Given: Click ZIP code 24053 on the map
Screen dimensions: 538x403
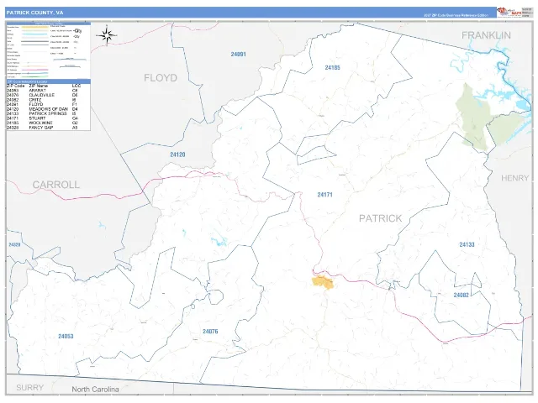Looking at the screenshot, I should coord(66,336).
